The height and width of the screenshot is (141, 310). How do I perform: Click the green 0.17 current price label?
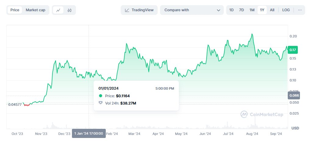293,50
